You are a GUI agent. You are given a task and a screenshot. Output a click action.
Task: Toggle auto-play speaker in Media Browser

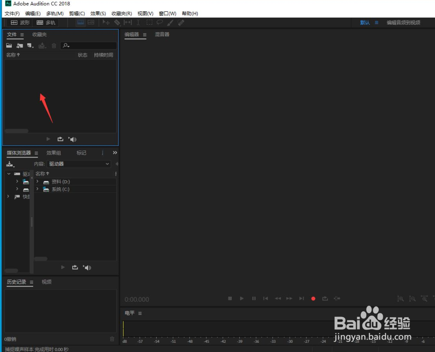point(87,267)
